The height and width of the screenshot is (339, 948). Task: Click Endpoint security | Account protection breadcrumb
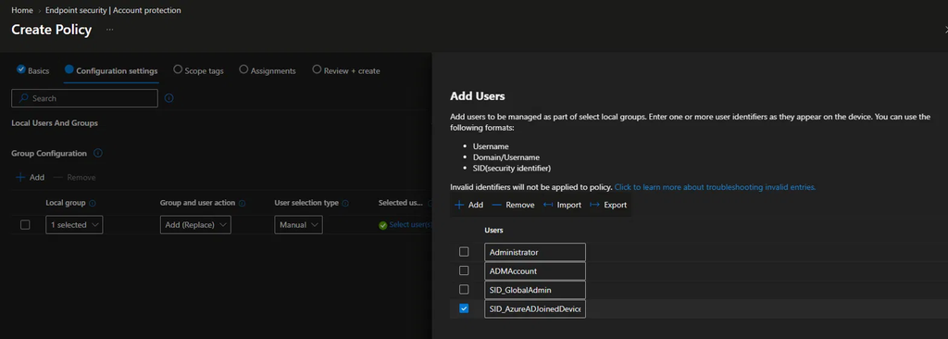coord(113,10)
